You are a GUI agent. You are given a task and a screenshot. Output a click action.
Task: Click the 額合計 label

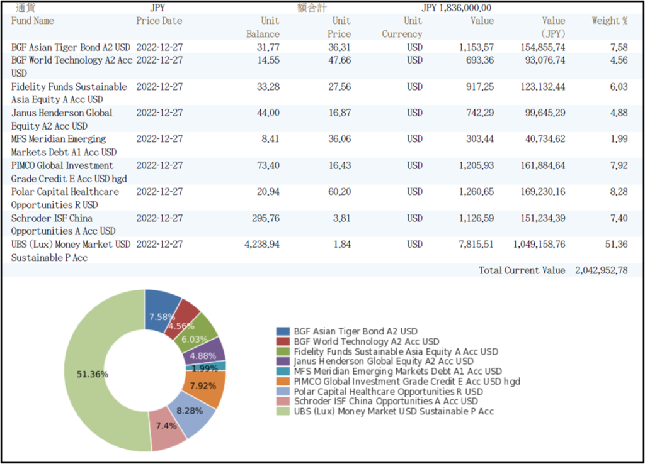tap(312, 8)
